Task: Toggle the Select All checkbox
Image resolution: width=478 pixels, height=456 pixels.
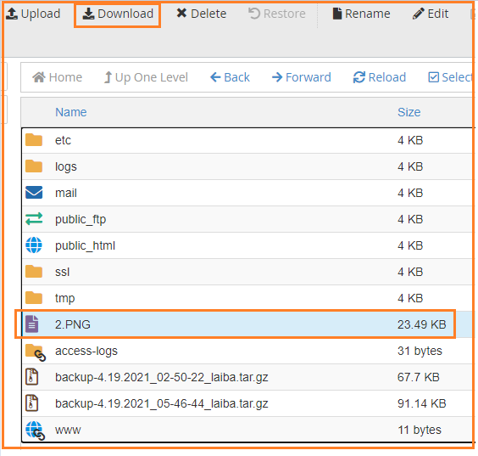Action: pos(433,77)
